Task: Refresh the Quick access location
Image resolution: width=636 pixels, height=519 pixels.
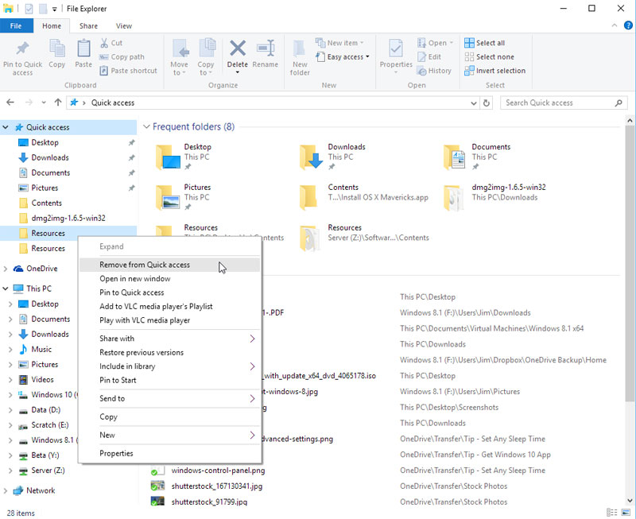Action: [487, 103]
